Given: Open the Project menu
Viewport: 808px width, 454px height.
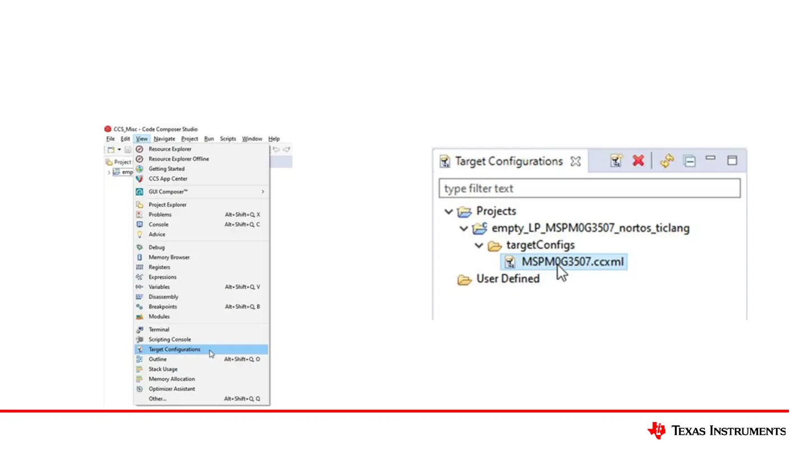Looking at the screenshot, I should coord(190,139).
